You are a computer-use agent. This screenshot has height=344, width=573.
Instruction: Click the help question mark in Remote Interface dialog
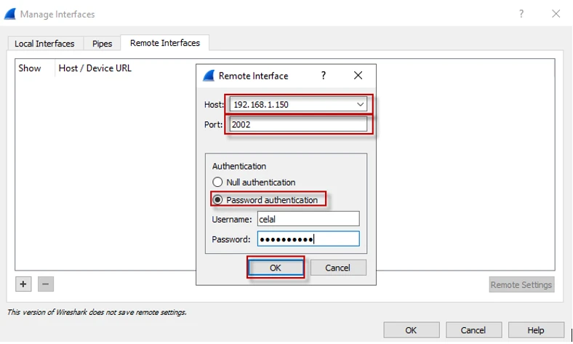coord(324,76)
